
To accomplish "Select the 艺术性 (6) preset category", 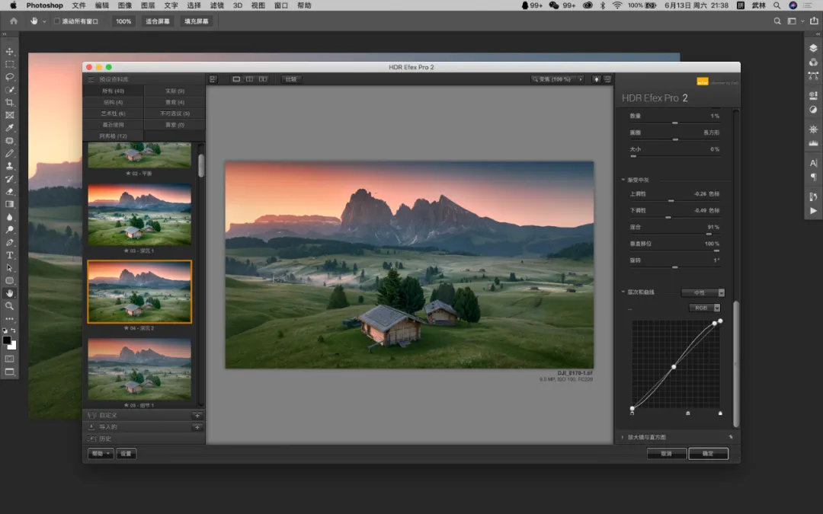I will pos(113,113).
